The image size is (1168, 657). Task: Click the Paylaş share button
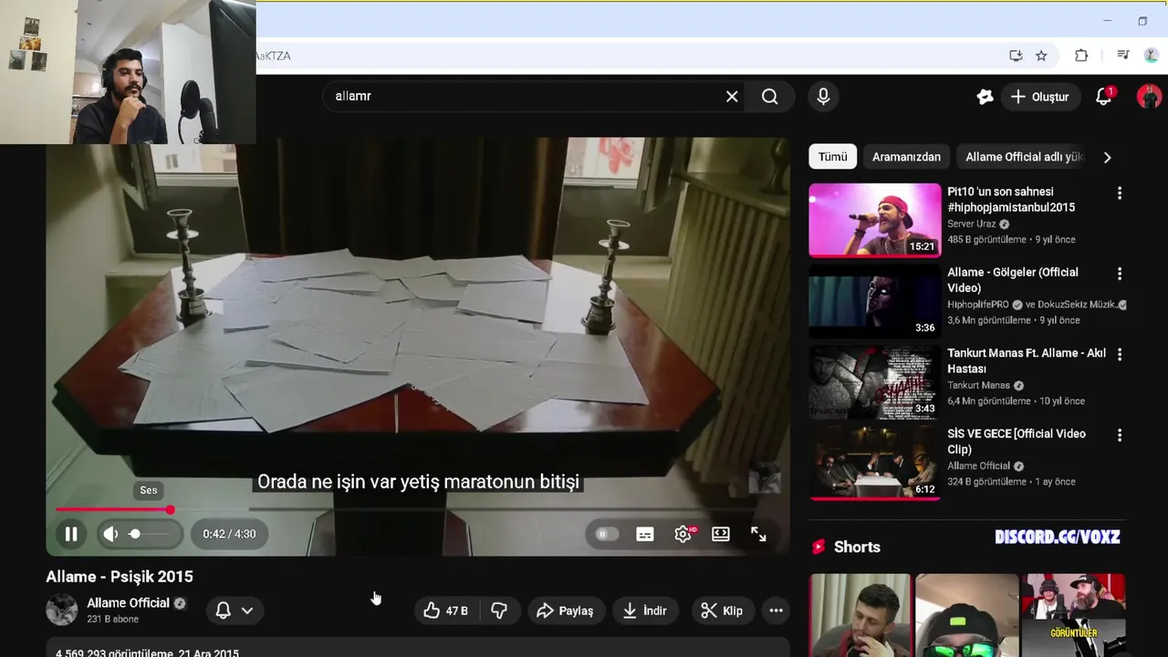click(565, 610)
